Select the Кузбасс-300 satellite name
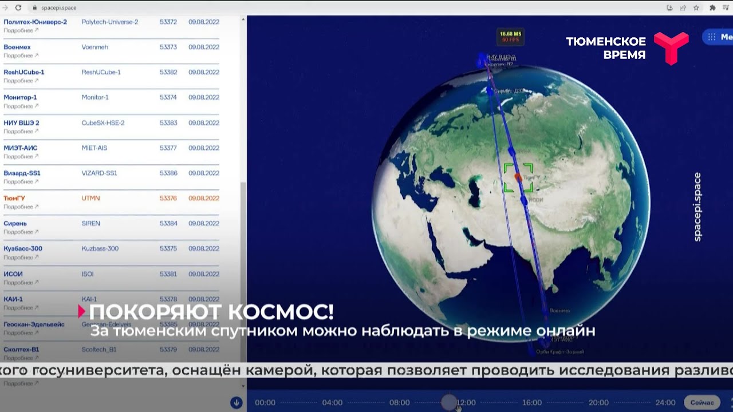 23,248
